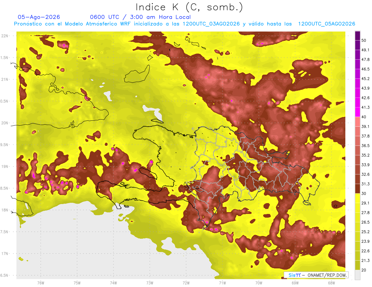Click the "68W" longitude label

pos(331,283)
